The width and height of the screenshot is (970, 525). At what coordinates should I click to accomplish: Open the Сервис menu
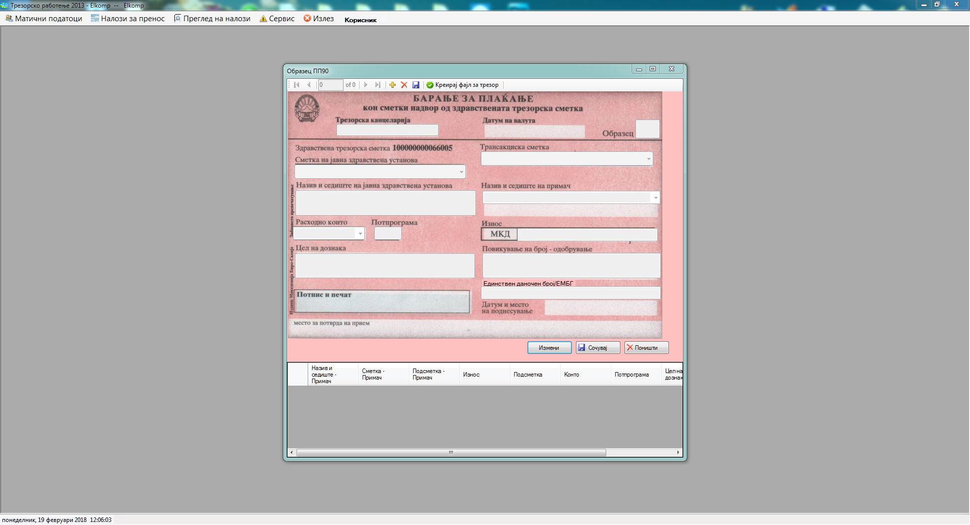(277, 19)
